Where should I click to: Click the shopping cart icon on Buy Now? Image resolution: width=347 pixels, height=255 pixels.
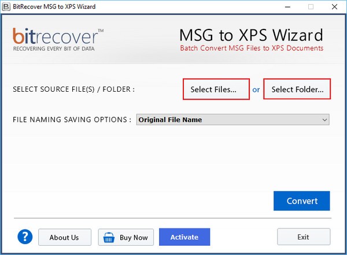coord(109,237)
